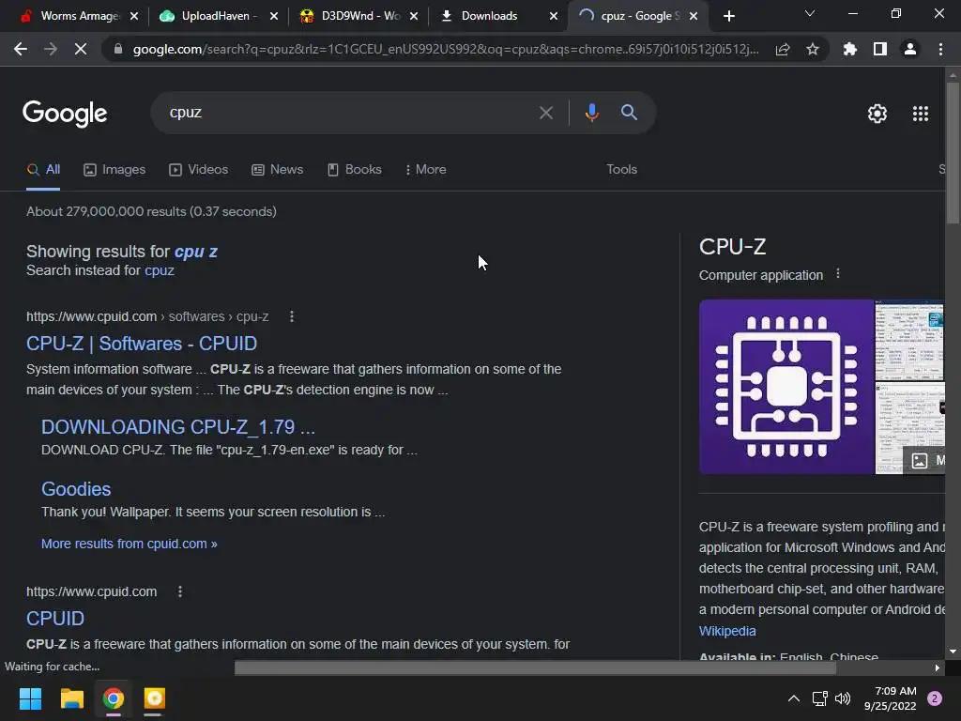Open the purple CPU-Z logo image
Viewport: 961px width, 721px height.
(786, 387)
